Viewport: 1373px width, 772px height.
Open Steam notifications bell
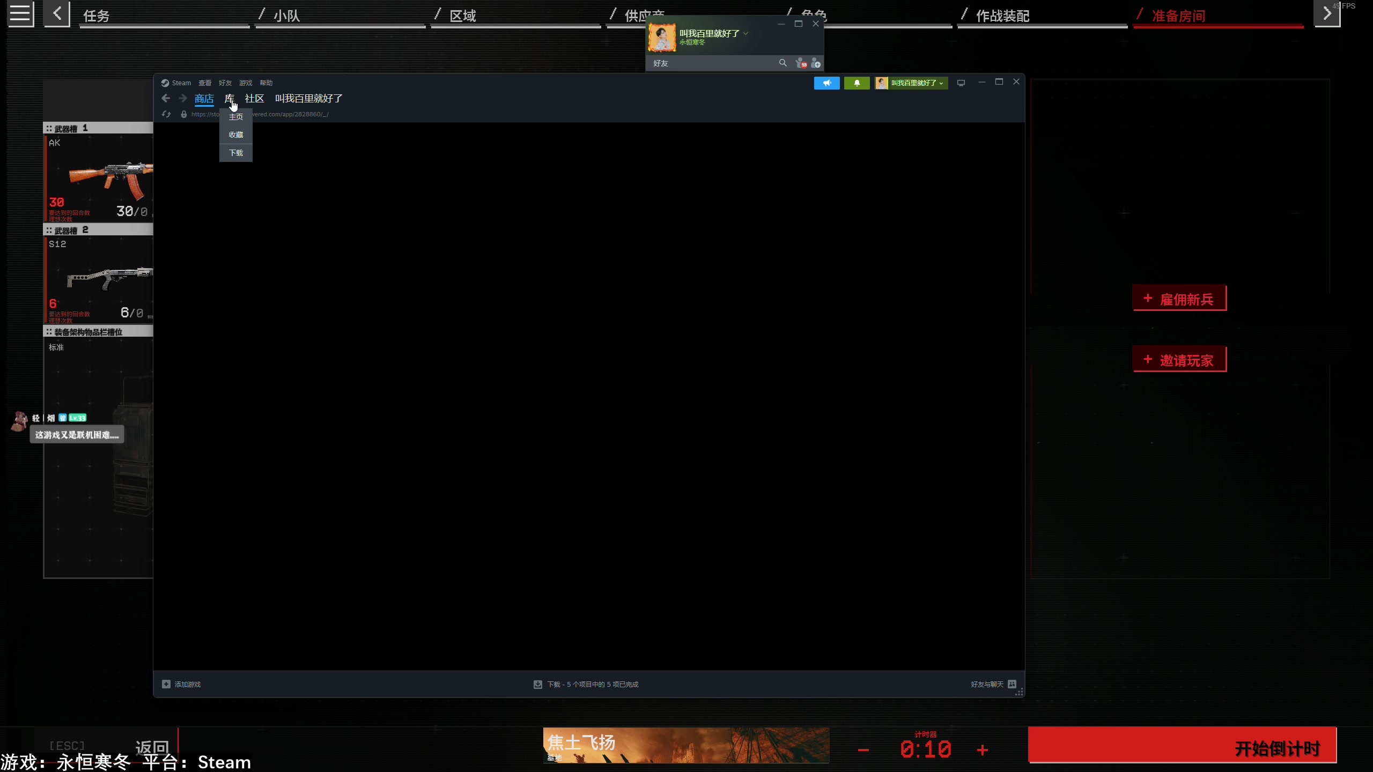click(x=857, y=83)
